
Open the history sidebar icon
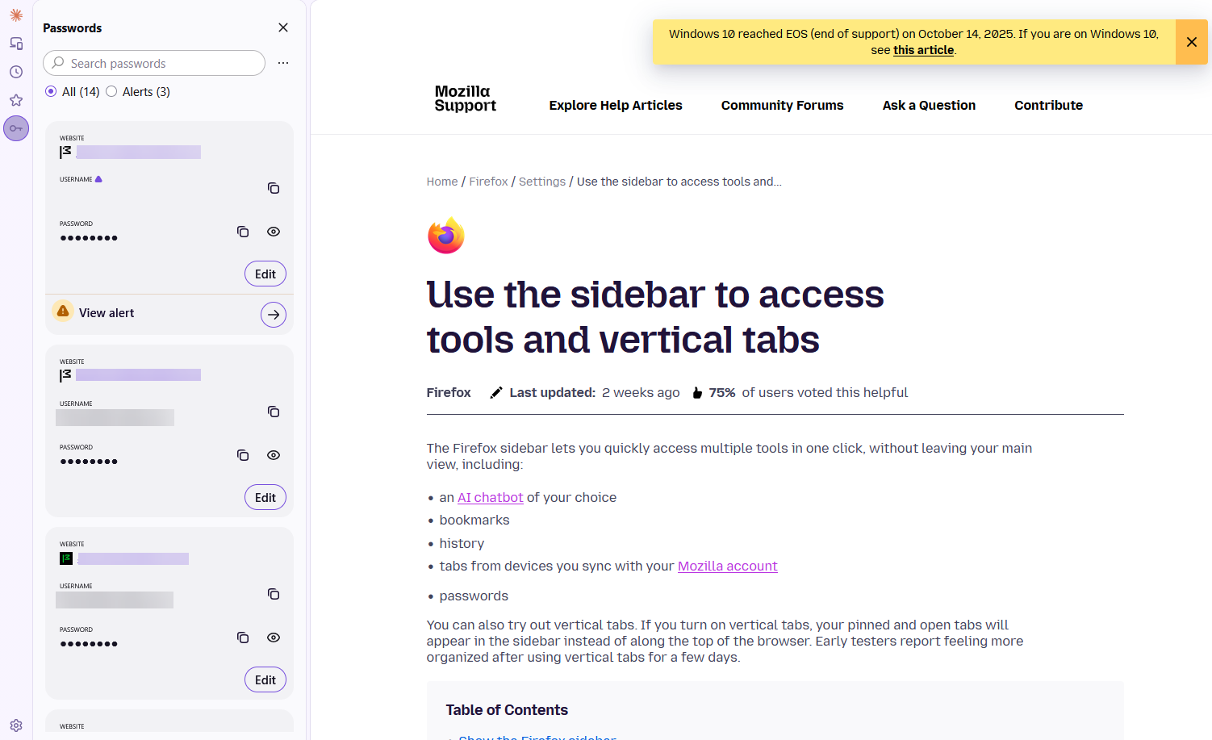[16, 72]
